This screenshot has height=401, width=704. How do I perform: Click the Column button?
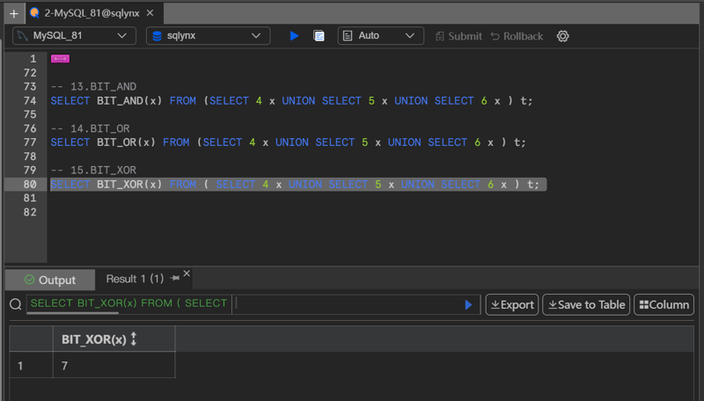tap(664, 305)
